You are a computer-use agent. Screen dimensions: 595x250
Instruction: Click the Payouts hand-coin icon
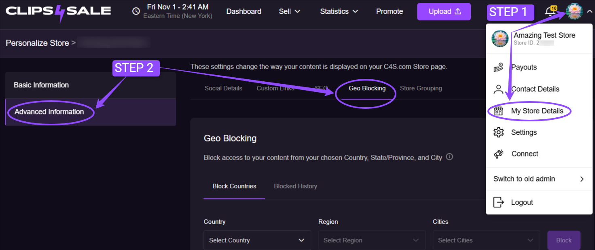click(x=498, y=68)
